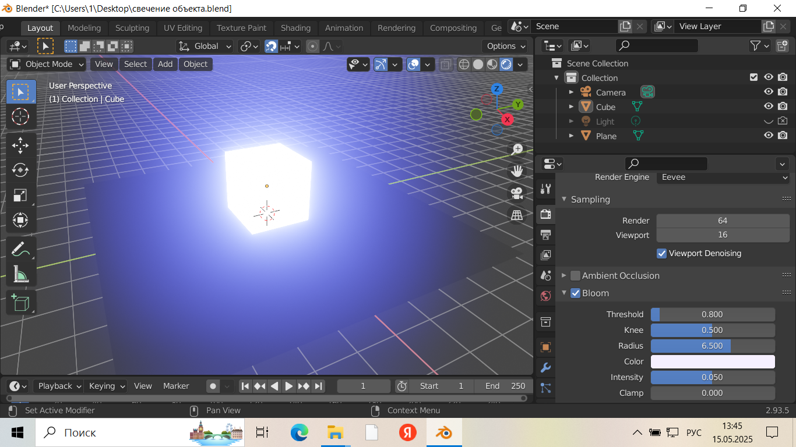Toggle camera view in viewport

[x=516, y=193]
